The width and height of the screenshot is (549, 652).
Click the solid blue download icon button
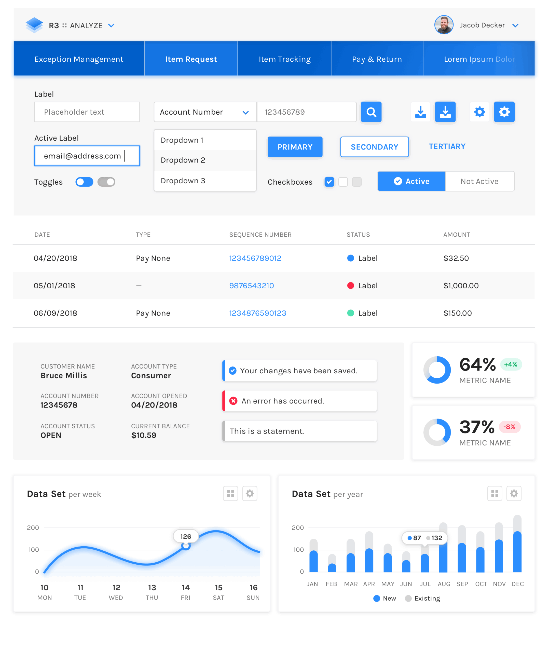pyautogui.click(x=445, y=112)
